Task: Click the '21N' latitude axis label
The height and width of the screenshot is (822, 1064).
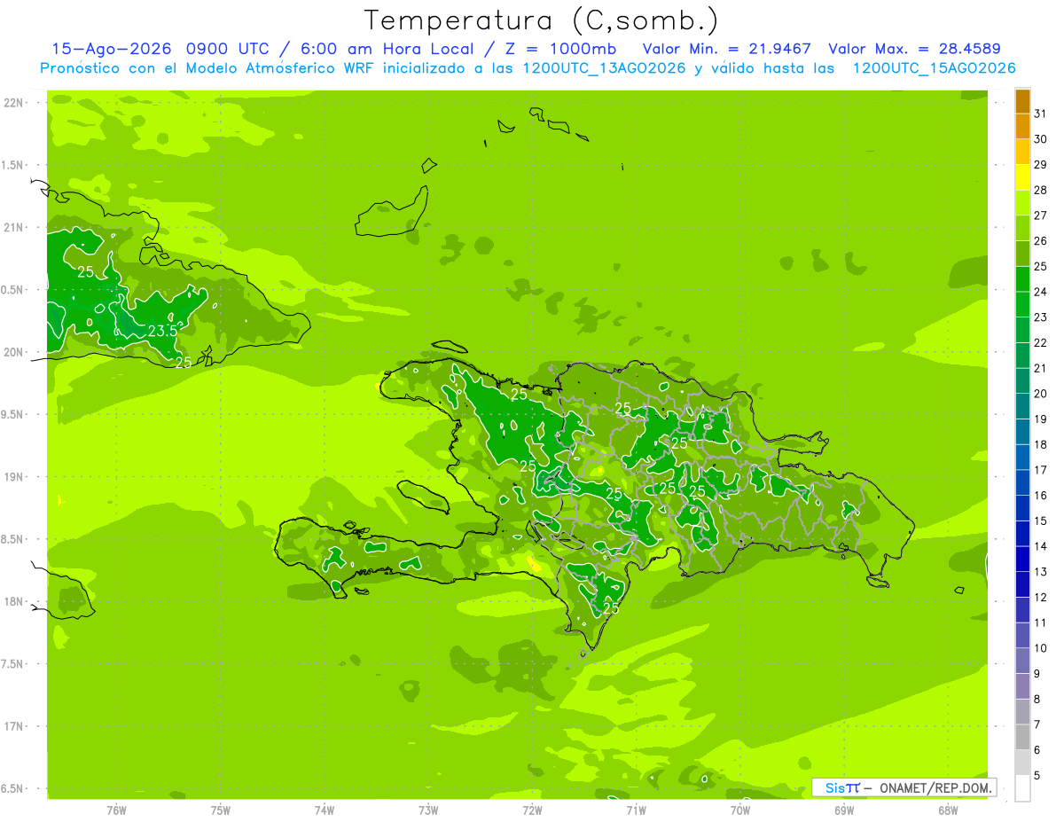Action: 14,227
